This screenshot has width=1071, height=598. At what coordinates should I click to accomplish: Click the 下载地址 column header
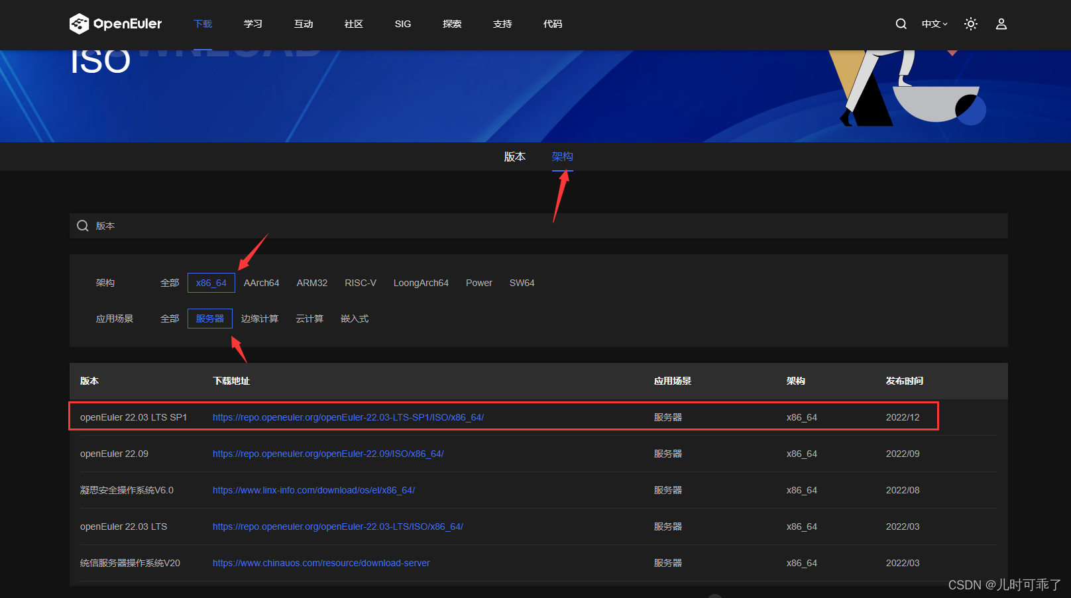(231, 381)
